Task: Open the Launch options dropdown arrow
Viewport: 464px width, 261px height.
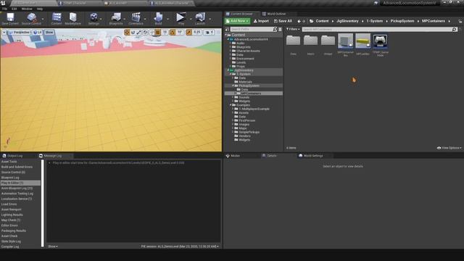Action: click(x=210, y=19)
